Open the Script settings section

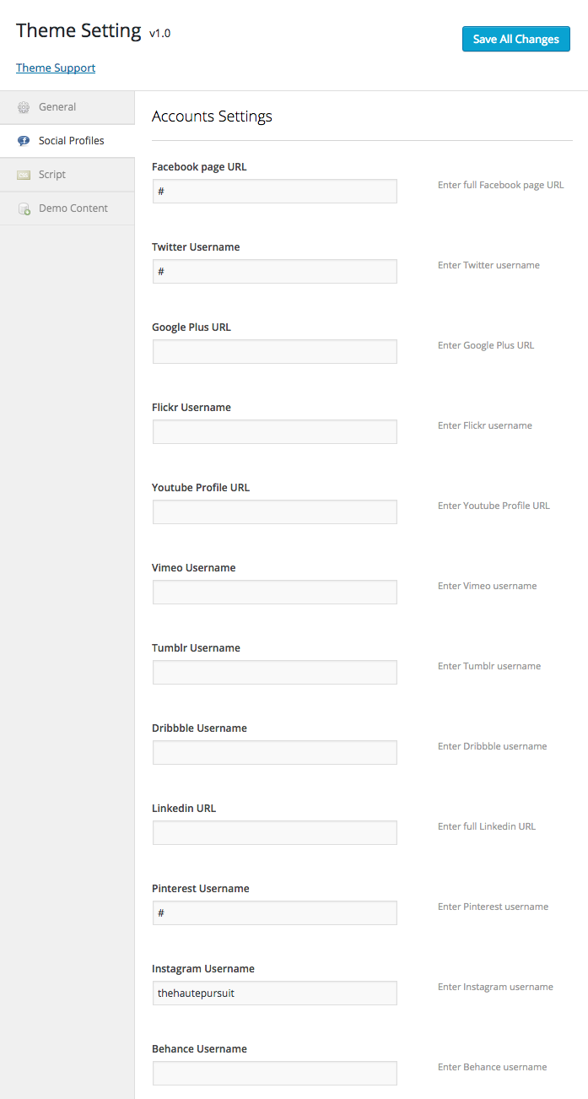tap(53, 174)
